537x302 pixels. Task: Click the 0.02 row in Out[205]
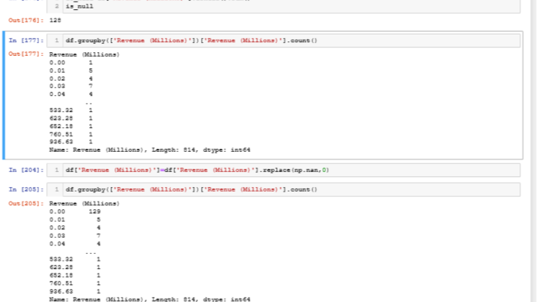pyautogui.click(x=74, y=228)
